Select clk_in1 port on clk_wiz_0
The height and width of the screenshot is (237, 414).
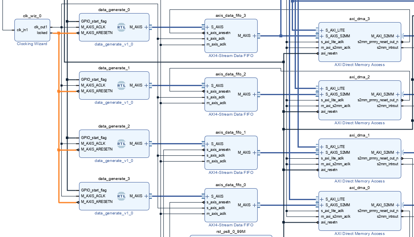click(22, 30)
